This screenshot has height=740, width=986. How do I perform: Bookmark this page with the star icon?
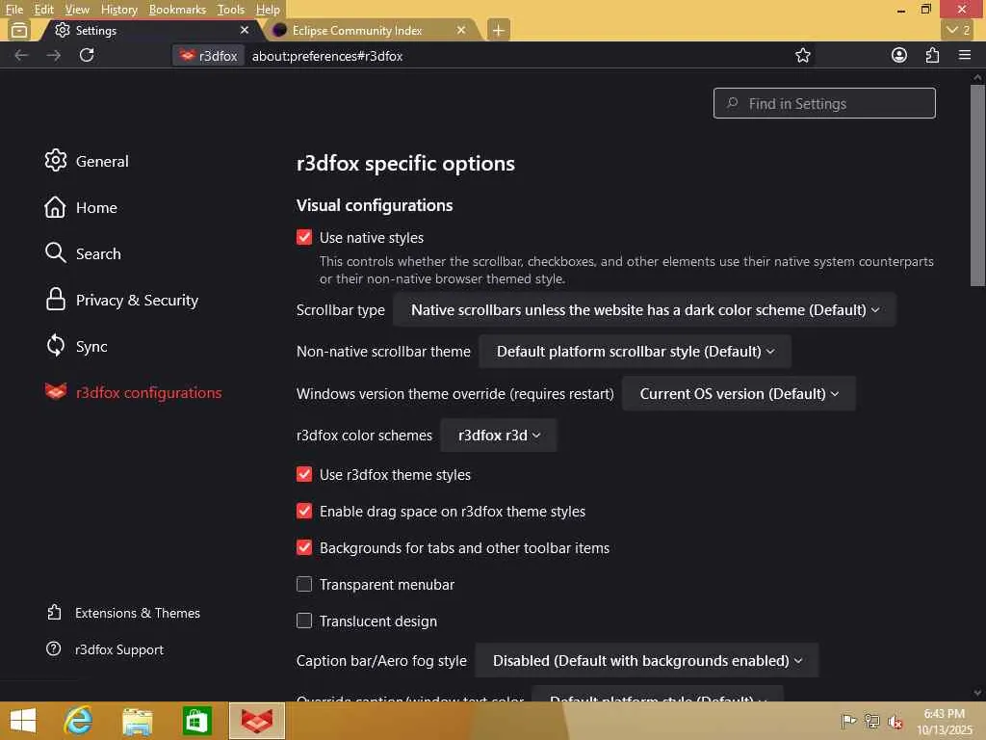(802, 55)
